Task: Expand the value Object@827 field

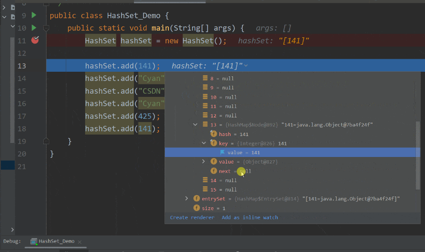Action: (x=204, y=162)
